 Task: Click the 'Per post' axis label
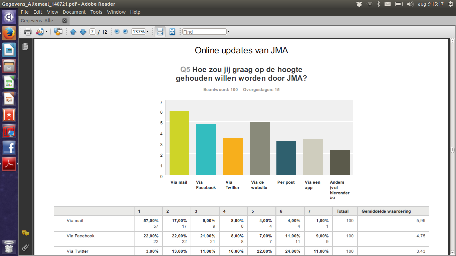point(286,182)
